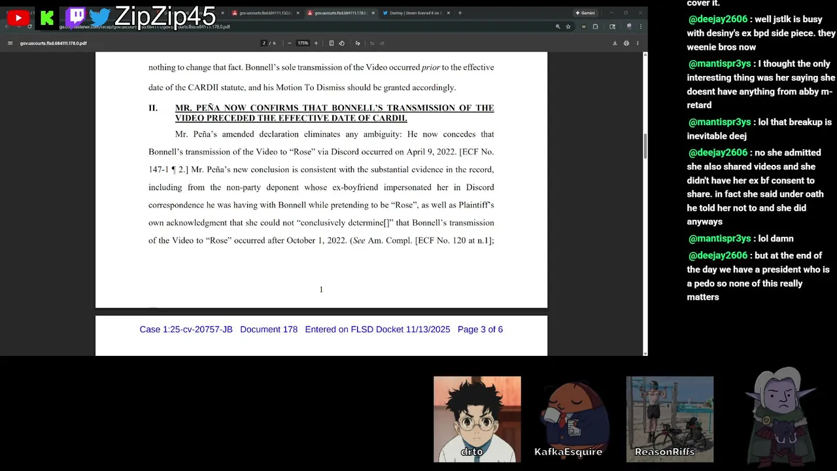Click the clrto participant avatar
The height and width of the screenshot is (471, 837).
[477, 419]
